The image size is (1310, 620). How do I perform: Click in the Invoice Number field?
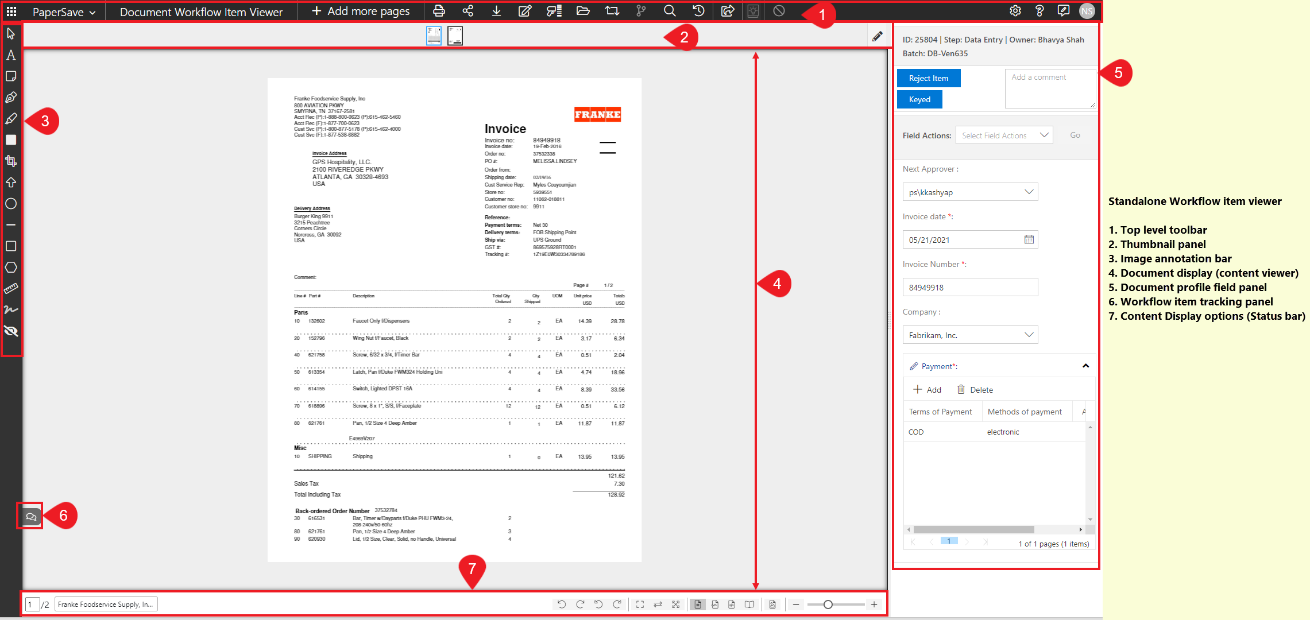[971, 288]
